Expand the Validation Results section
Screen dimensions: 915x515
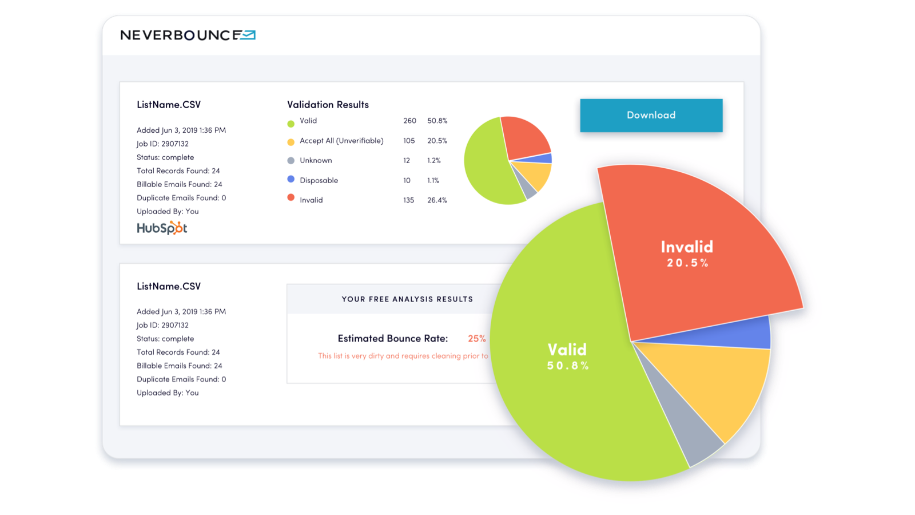pyautogui.click(x=328, y=105)
